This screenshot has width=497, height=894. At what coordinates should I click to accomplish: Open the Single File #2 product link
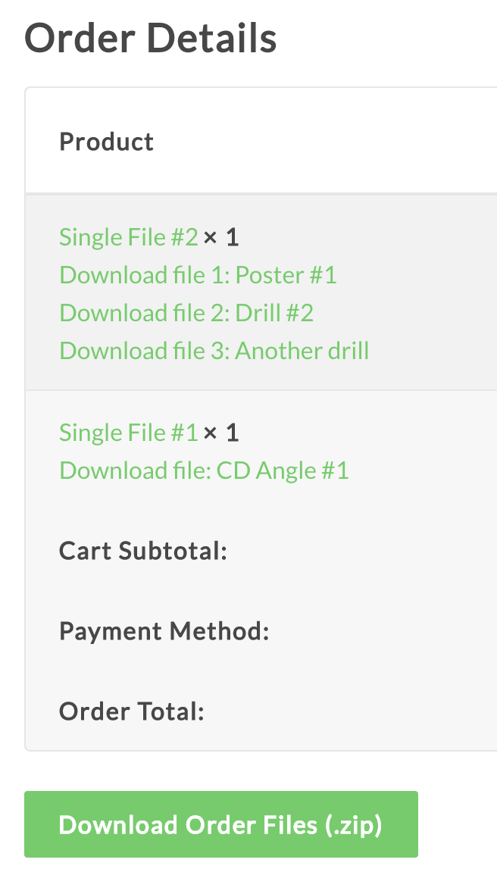128,238
